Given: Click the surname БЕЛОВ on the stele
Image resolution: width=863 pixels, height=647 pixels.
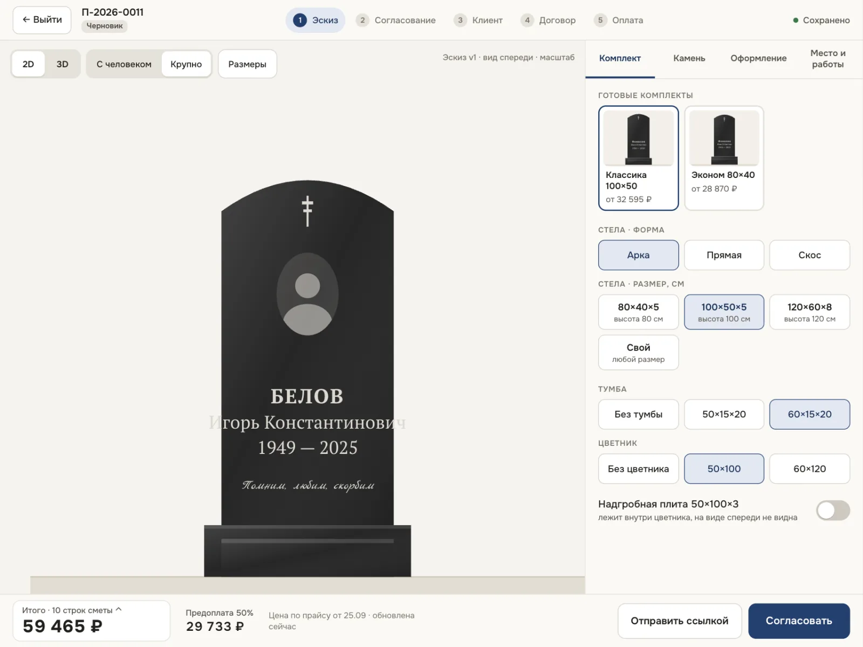Looking at the screenshot, I should click(307, 396).
